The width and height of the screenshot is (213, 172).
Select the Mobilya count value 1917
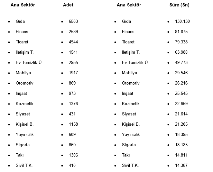(x=73, y=73)
